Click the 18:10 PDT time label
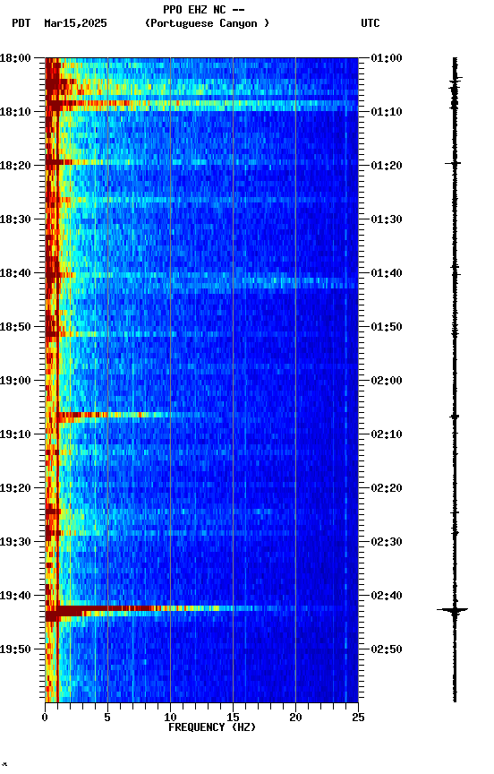 coord(15,112)
